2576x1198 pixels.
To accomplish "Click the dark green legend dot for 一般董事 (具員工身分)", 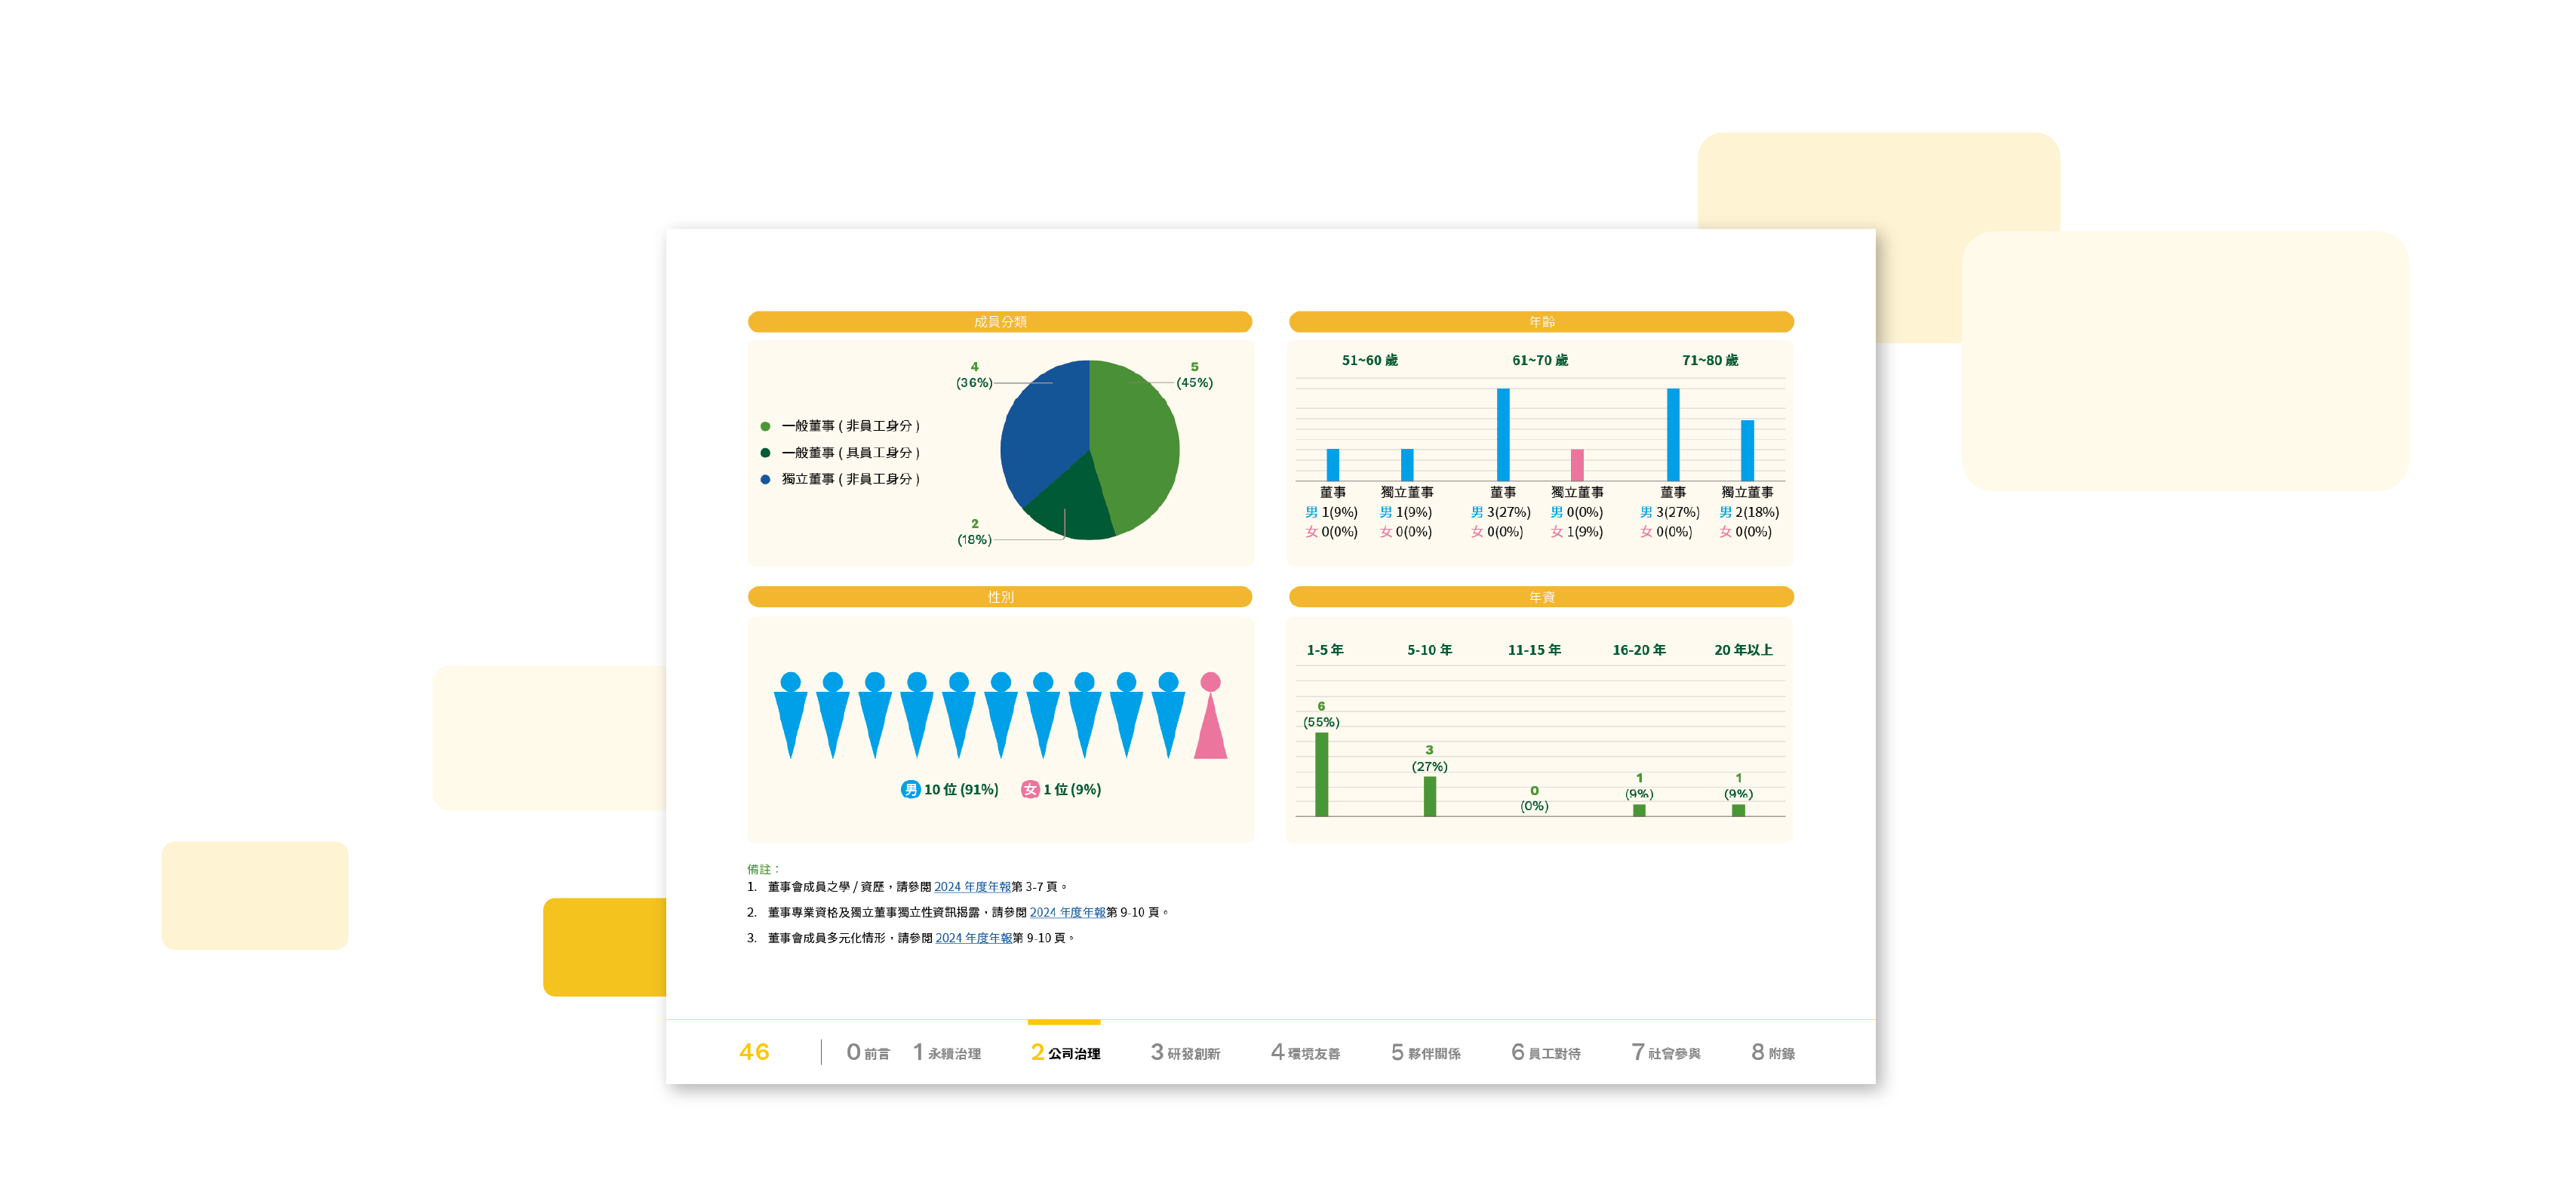I will [x=765, y=453].
